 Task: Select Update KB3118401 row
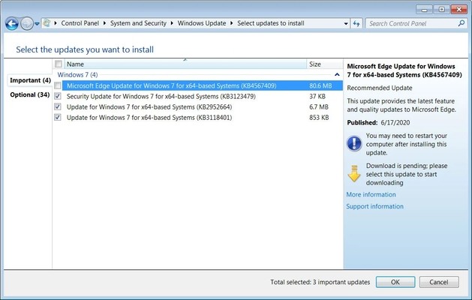click(203, 117)
